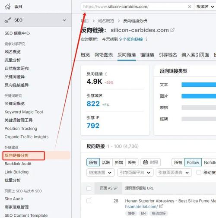Open external link icon beside silicon-carbides.com

(172, 30)
